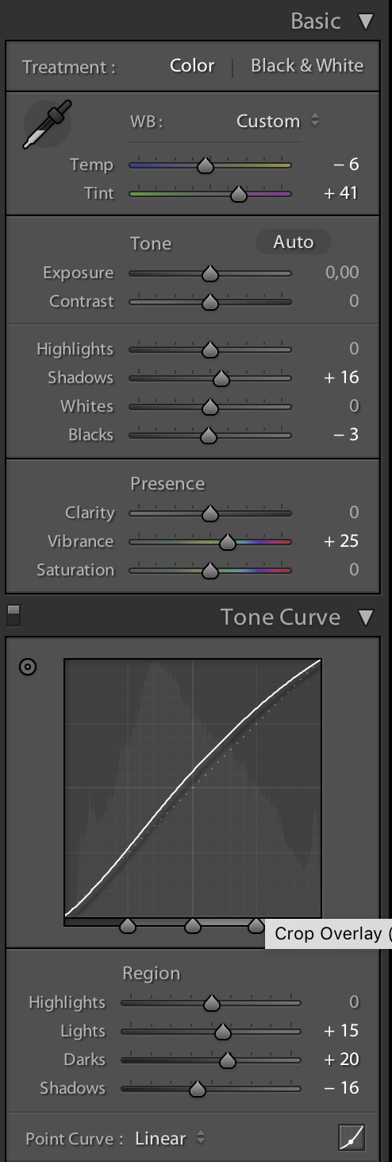Click the Temp slider handle
This screenshot has width=392, height=1162.
pos(206,165)
